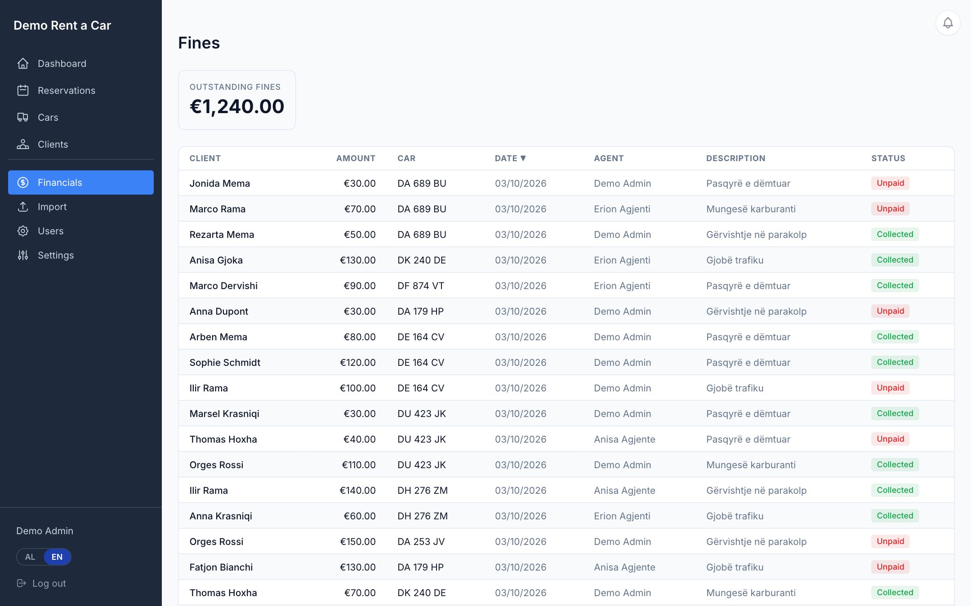
Task: Open the Dashboard menu item
Action: tap(81, 64)
